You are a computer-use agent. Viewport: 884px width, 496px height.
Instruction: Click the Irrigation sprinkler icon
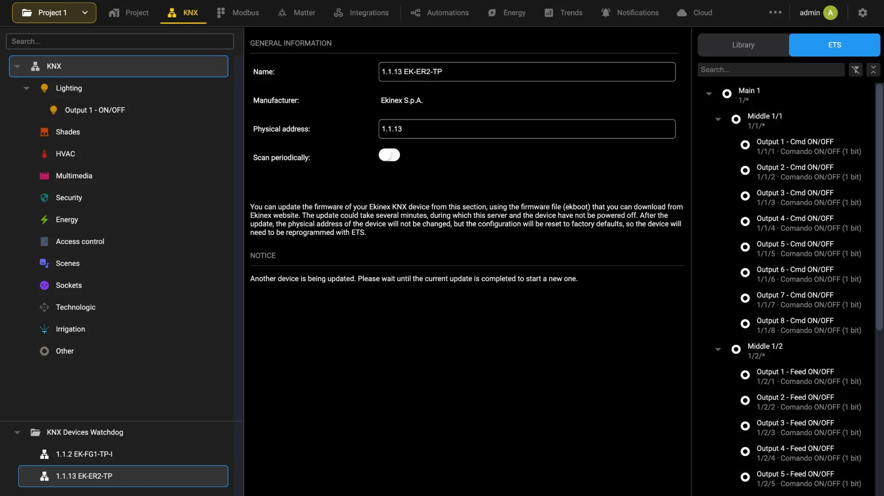point(44,329)
